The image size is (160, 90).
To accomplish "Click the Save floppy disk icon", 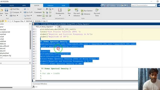I will coord(6,10).
